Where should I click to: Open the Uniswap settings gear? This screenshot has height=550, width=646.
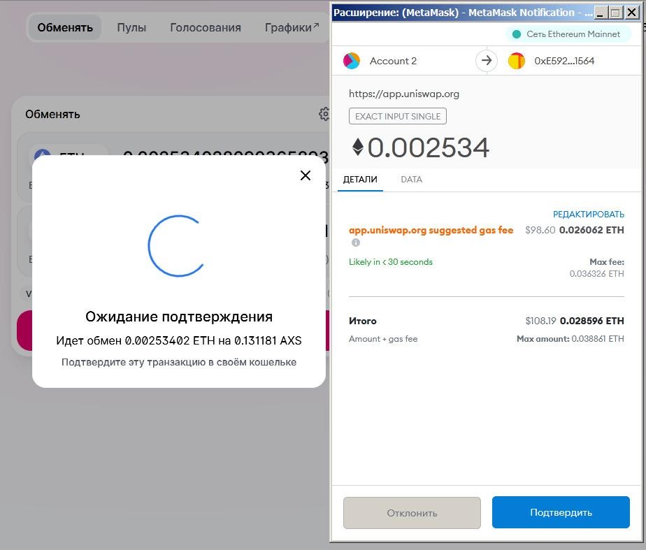(324, 114)
